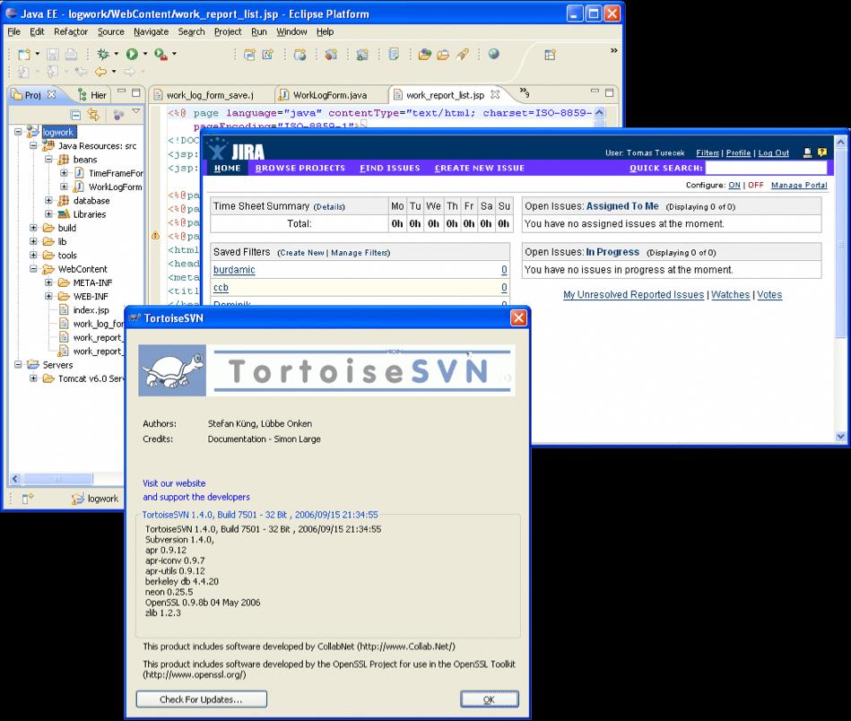The width and height of the screenshot is (851, 721).
Task: Open the New wizard dropdown arrow
Action: pos(37,54)
